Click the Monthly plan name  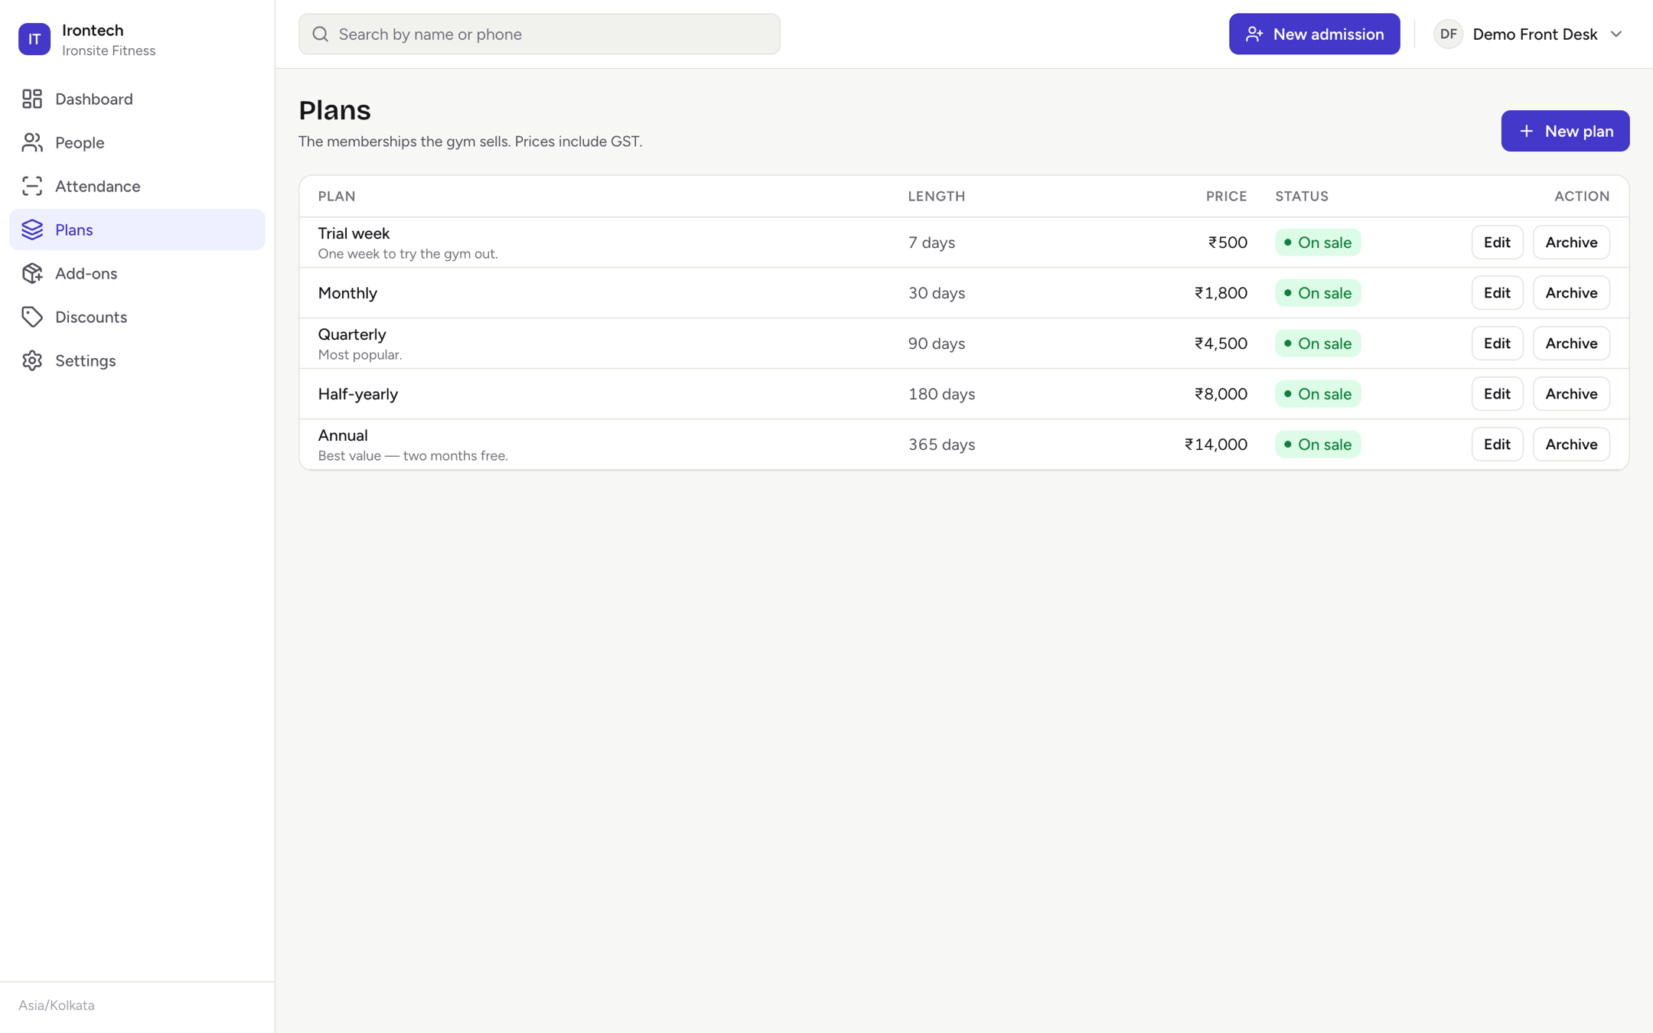[x=347, y=293]
